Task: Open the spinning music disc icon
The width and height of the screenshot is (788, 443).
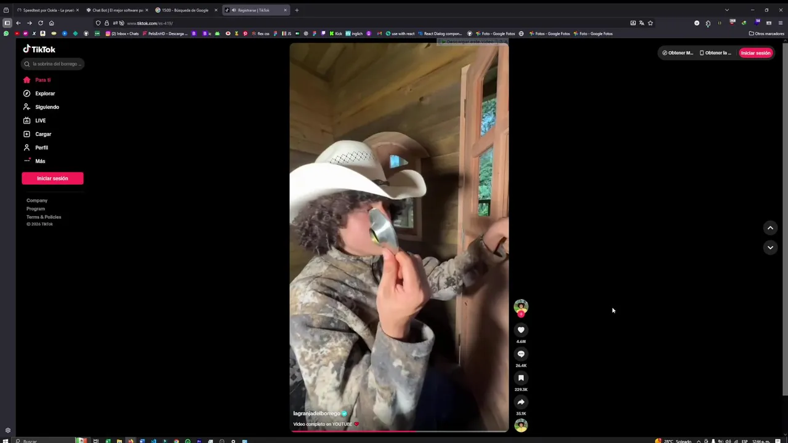Action: [521, 425]
